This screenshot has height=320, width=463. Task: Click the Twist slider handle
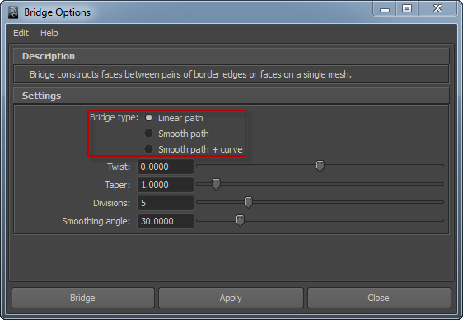tap(320, 166)
